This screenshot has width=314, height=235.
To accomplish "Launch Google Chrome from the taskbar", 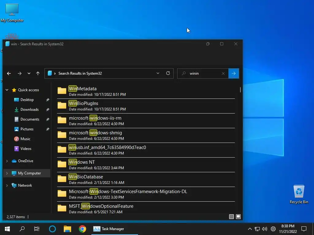I will point(82,229).
